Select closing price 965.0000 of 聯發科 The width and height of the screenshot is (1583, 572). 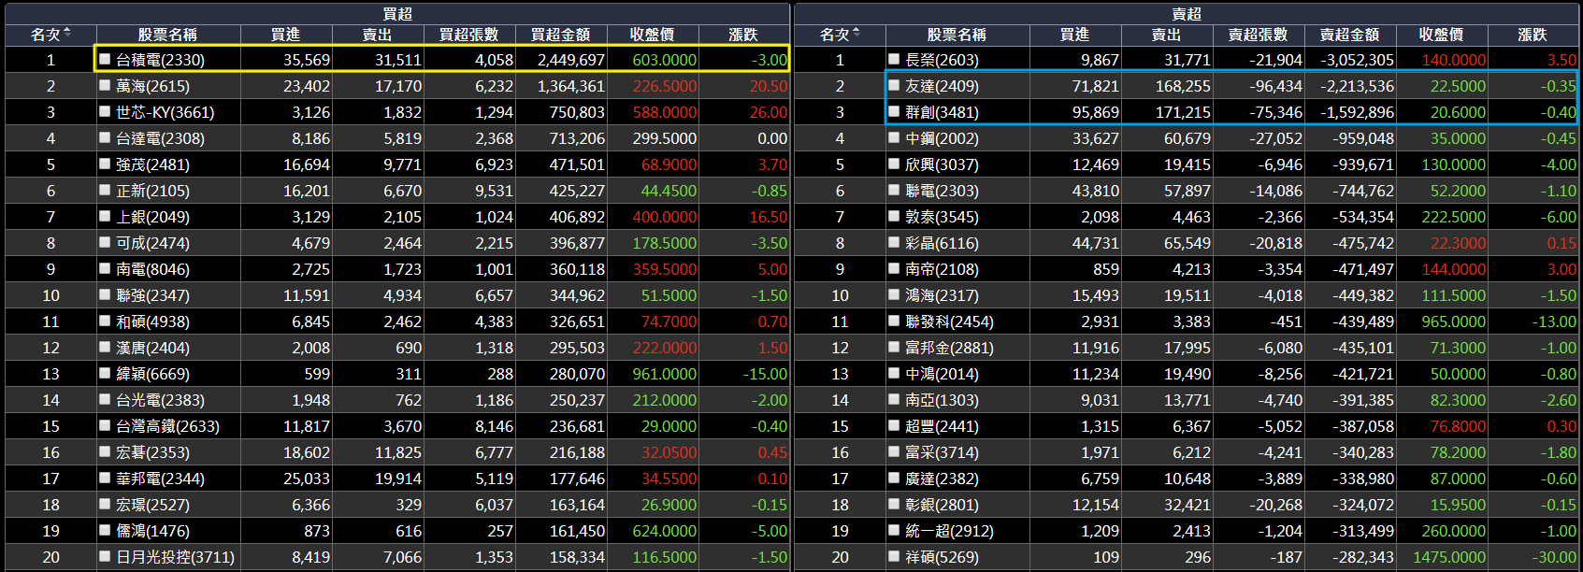1454,322
